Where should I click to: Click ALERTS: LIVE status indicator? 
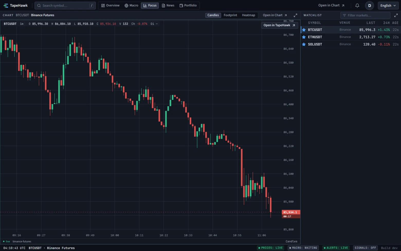[336, 248]
